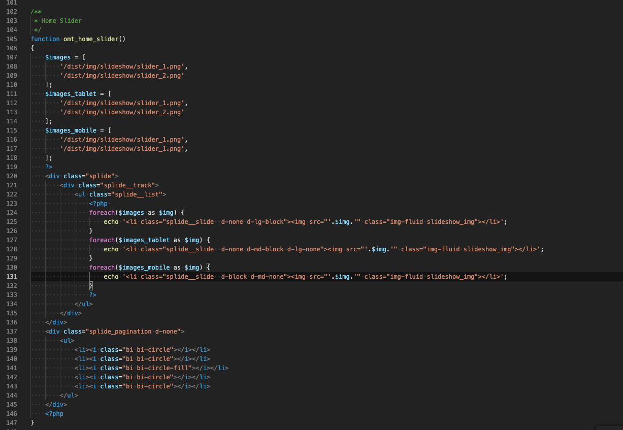Click the closing </ul> tag on line 134

click(x=84, y=304)
